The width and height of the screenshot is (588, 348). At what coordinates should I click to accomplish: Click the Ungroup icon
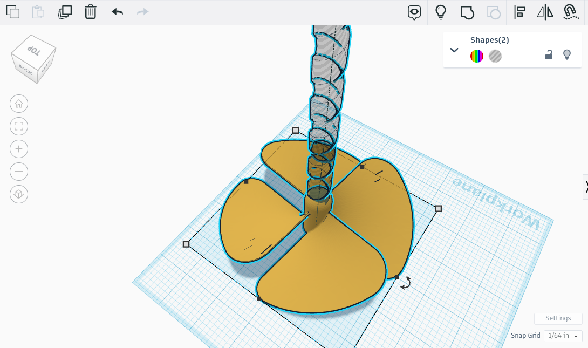(x=494, y=12)
